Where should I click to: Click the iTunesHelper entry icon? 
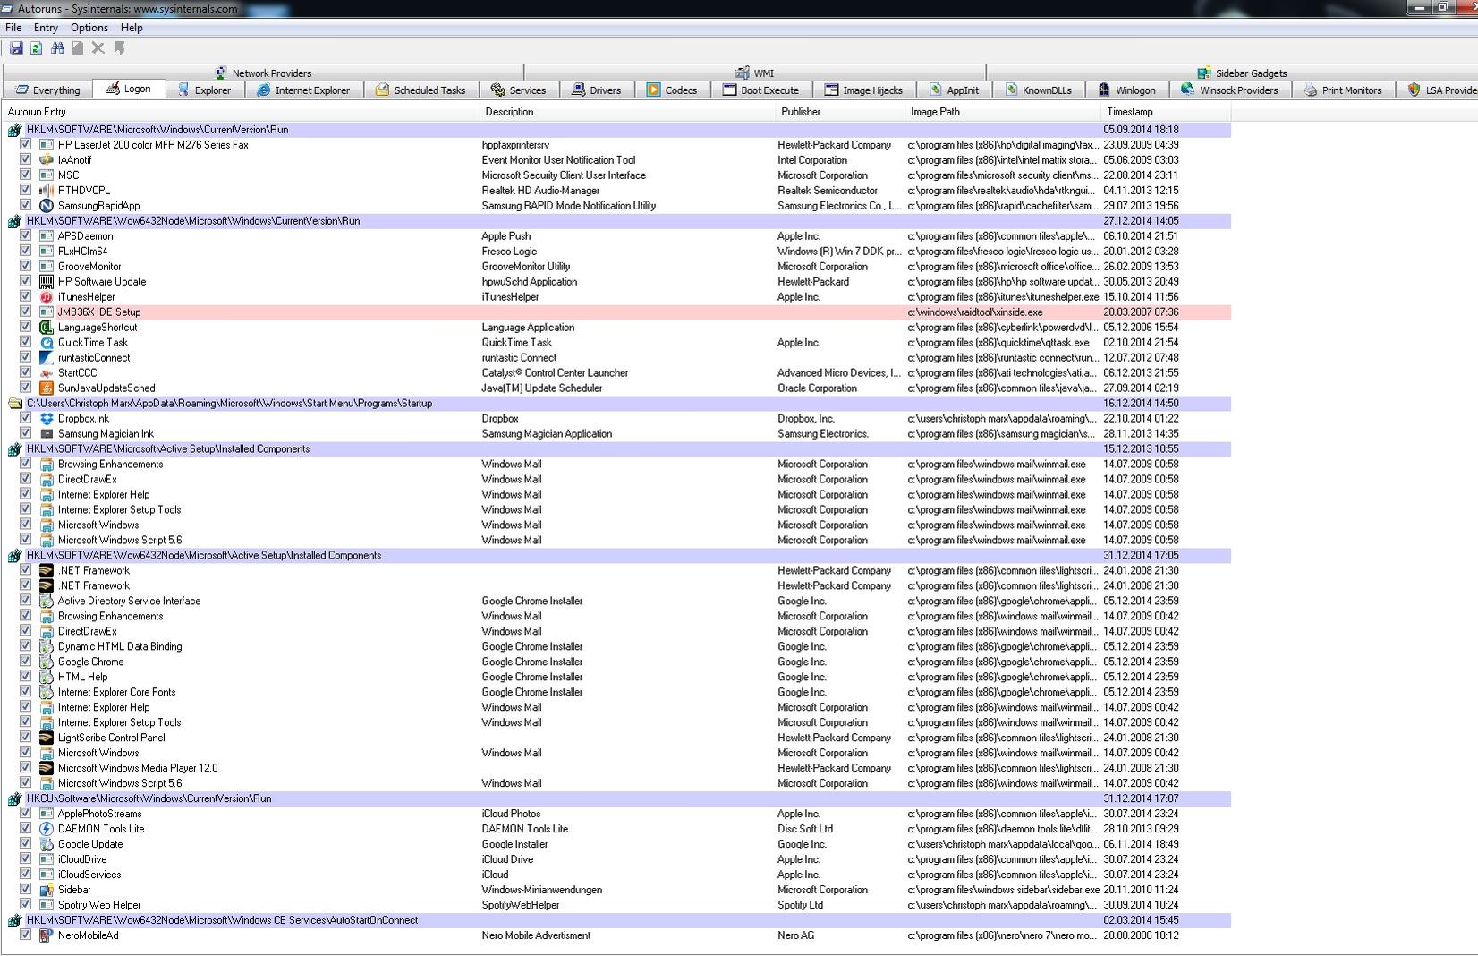coord(47,297)
